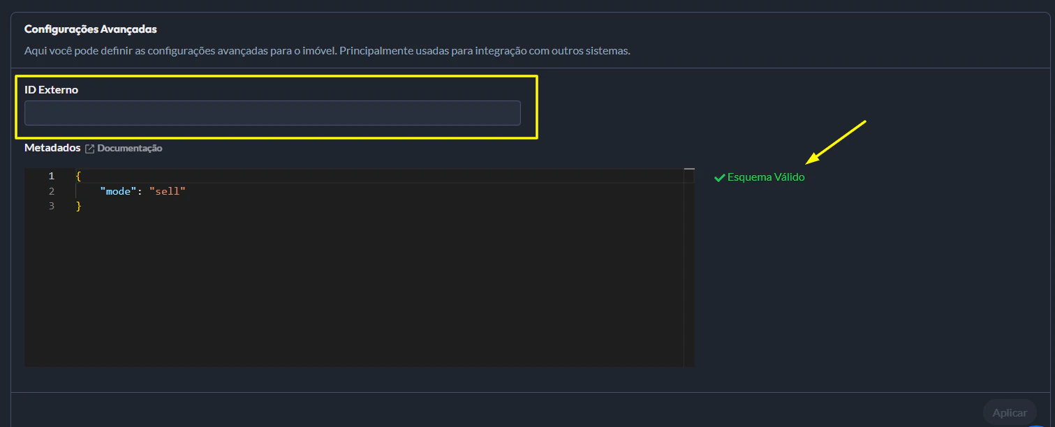The image size is (1055, 427).
Task: Focus the ID Externo input field
Action: (272, 112)
